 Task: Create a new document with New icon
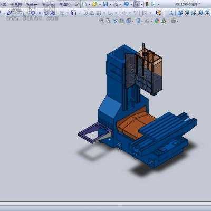point(84,4)
